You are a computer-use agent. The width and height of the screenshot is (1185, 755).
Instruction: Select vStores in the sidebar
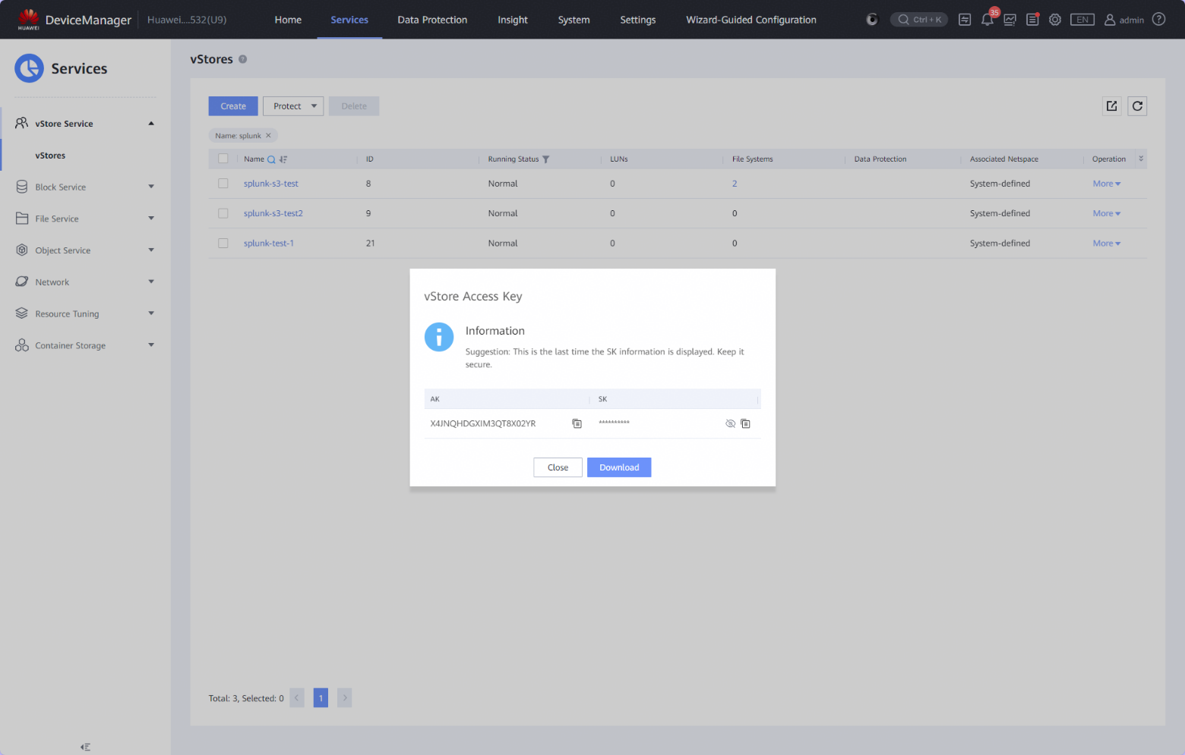pos(50,156)
